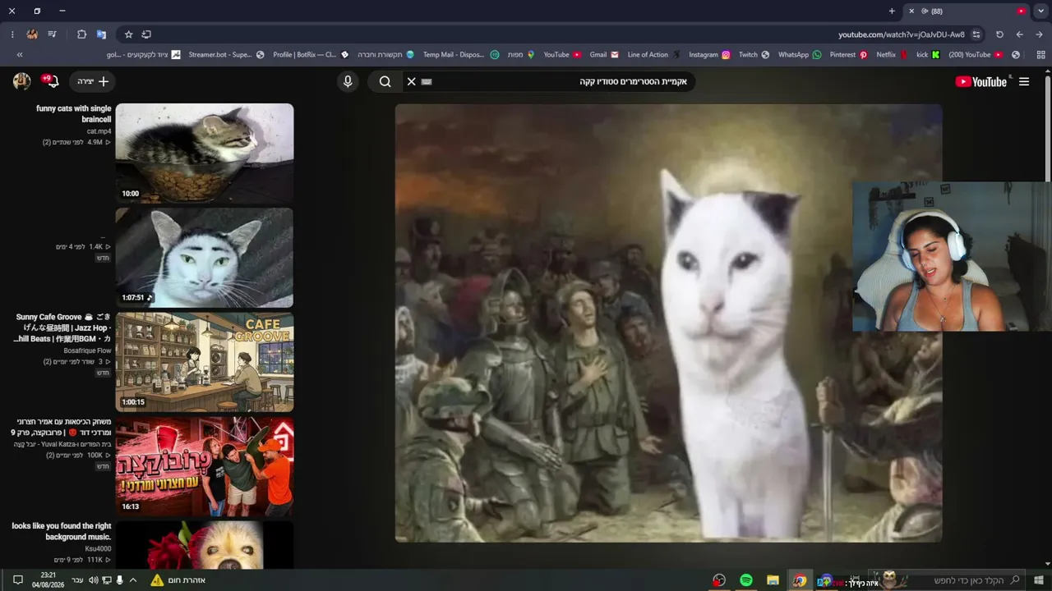Open the Sunny Cafe Groove thumbnail
The height and width of the screenshot is (591, 1052).
205,362
